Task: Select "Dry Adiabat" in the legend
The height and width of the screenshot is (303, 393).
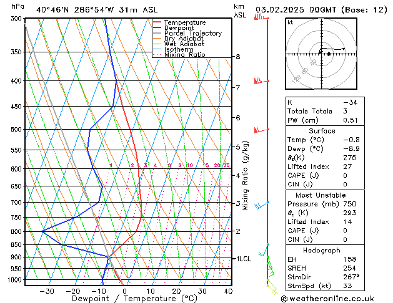Action: point(184,39)
